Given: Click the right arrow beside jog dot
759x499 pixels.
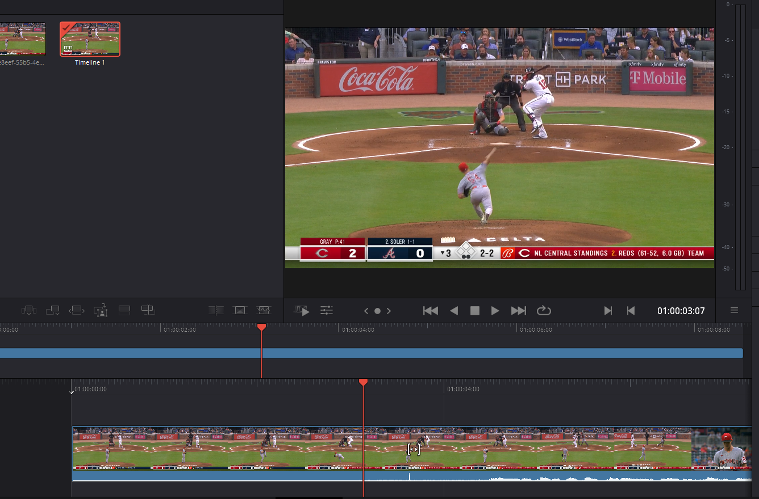Looking at the screenshot, I should 389,311.
